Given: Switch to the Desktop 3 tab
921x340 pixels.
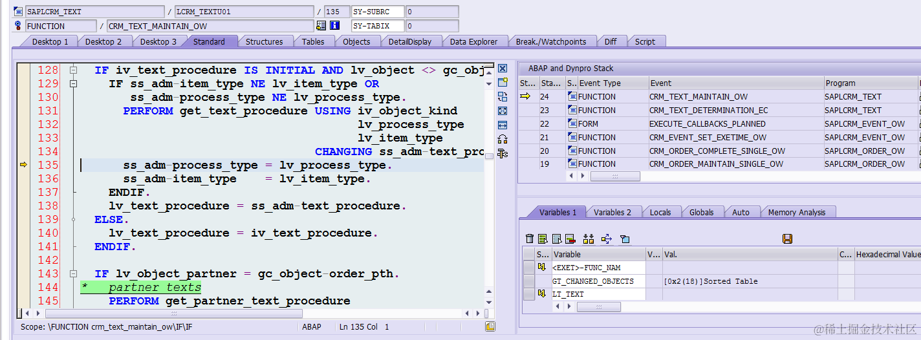Looking at the screenshot, I should pos(158,41).
